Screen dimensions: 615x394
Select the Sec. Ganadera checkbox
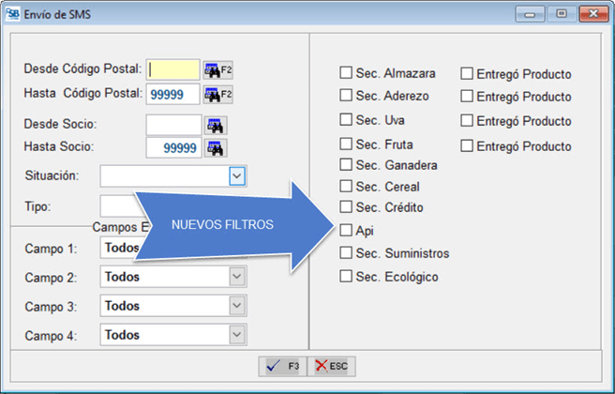[x=346, y=164]
